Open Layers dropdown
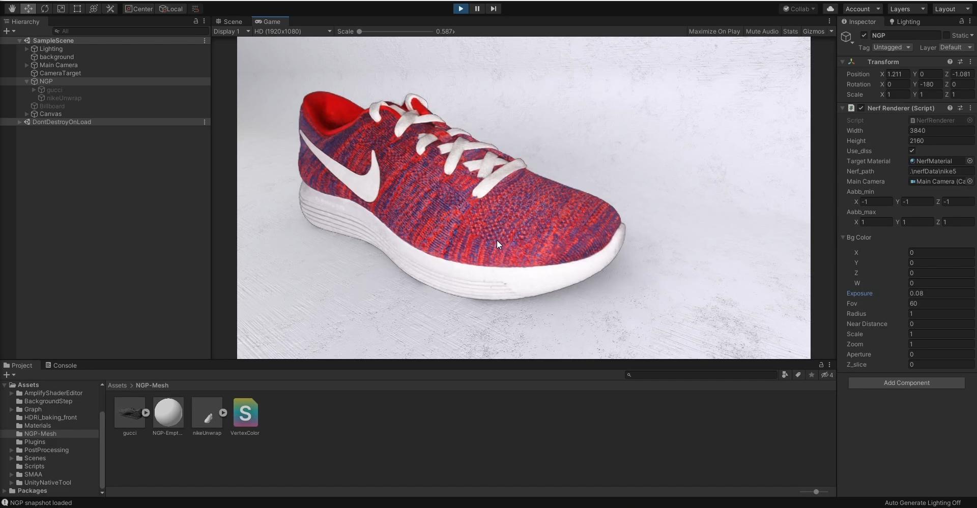The width and height of the screenshot is (977, 508). coord(907,9)
